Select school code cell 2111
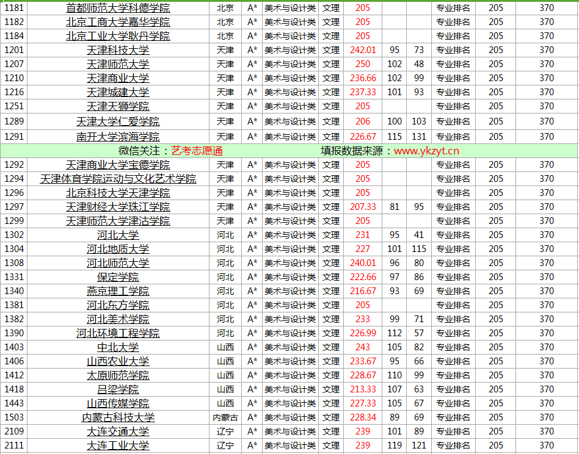The width and height of the screenshot is (579, 454). click(x=13, y=445)
